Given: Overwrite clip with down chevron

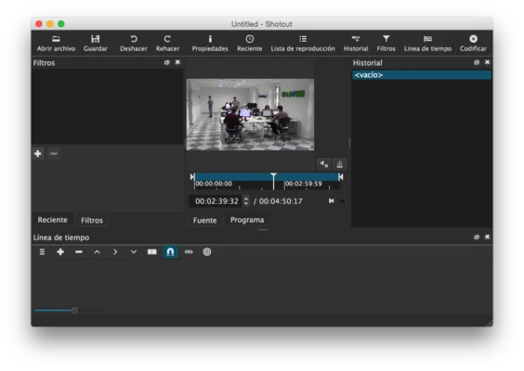Looking at the screenshot, I should [134, 252].
